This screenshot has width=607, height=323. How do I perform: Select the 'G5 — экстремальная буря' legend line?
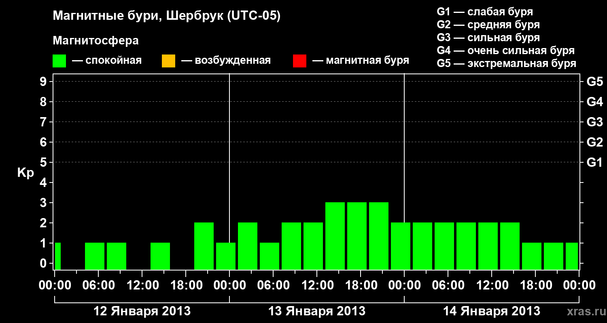pos(507,63)
